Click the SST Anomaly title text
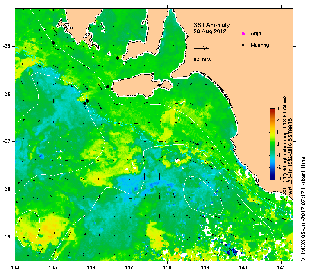This screenshot has height=274, width=309. pyautogui.click(x=212, y=25)
